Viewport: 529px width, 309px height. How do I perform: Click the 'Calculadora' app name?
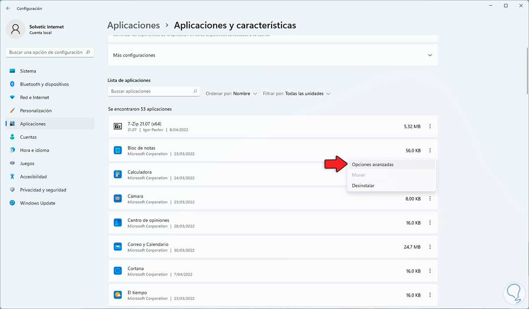140,172
